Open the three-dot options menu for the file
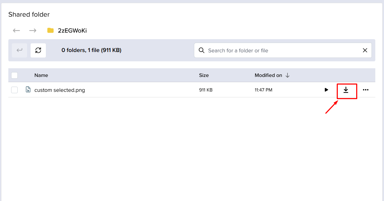The width and height of the screenshot is (384, 201). [x=366, y=90]
